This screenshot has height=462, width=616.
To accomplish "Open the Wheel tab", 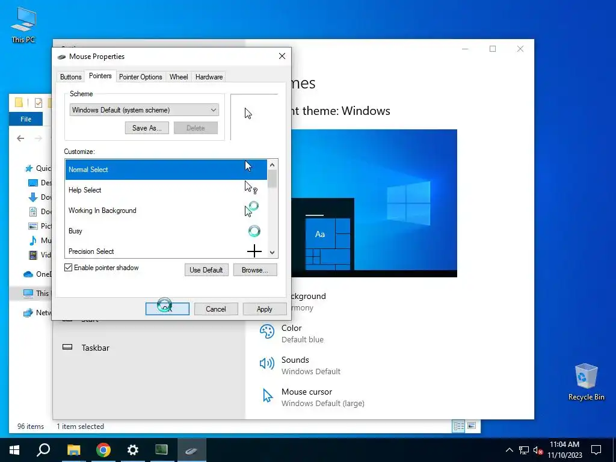I will pos(178,77).
